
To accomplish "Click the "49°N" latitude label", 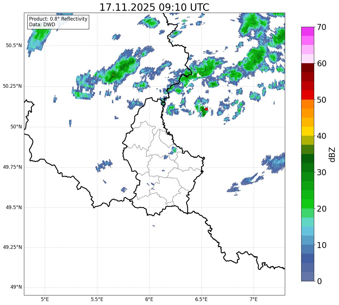I will pos(16,287).
